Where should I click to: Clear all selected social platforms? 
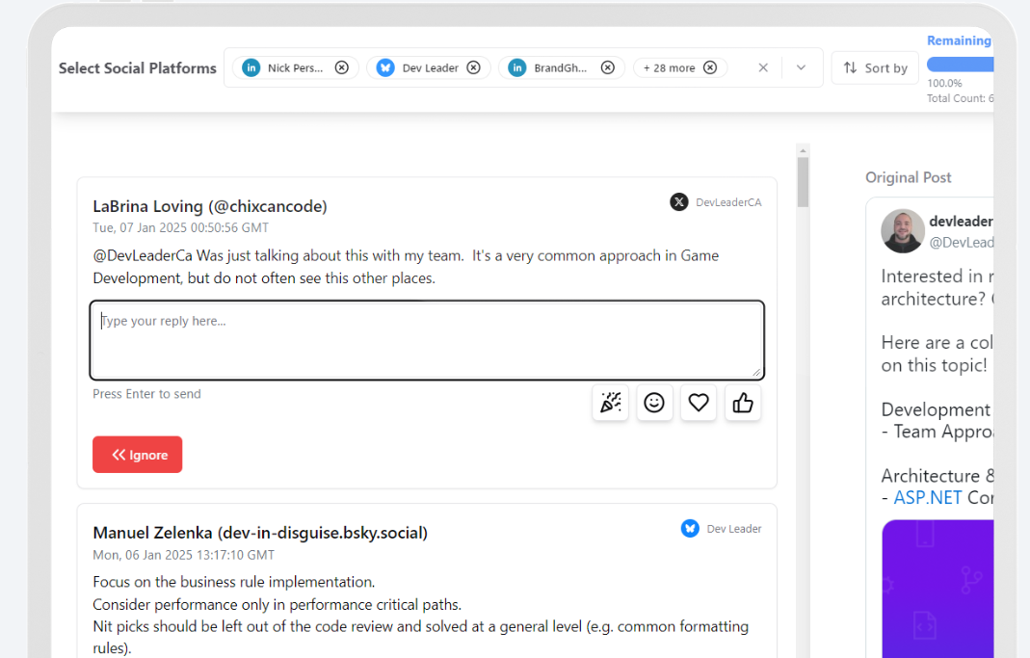point(763,67)
